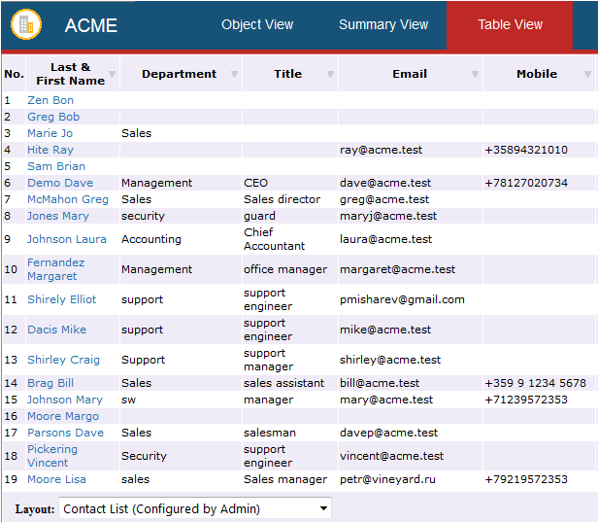Viewport: 598px width, 522px height.
Task: Open Parsons Dave contact link
Action: 65,433
